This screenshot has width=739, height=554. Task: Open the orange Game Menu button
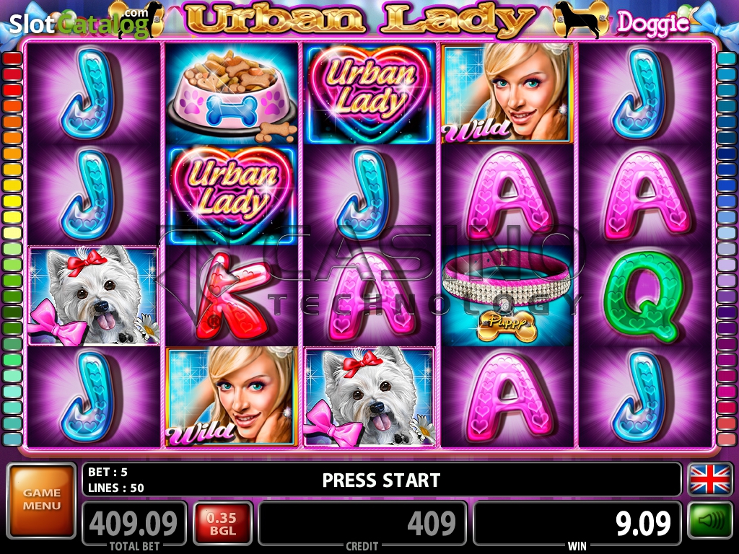(x=41, y=501)
